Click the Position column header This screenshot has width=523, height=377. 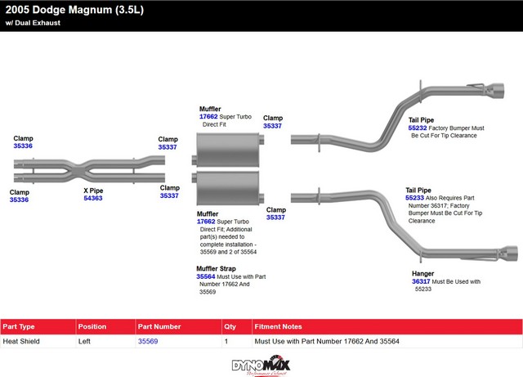coord(92,326)
